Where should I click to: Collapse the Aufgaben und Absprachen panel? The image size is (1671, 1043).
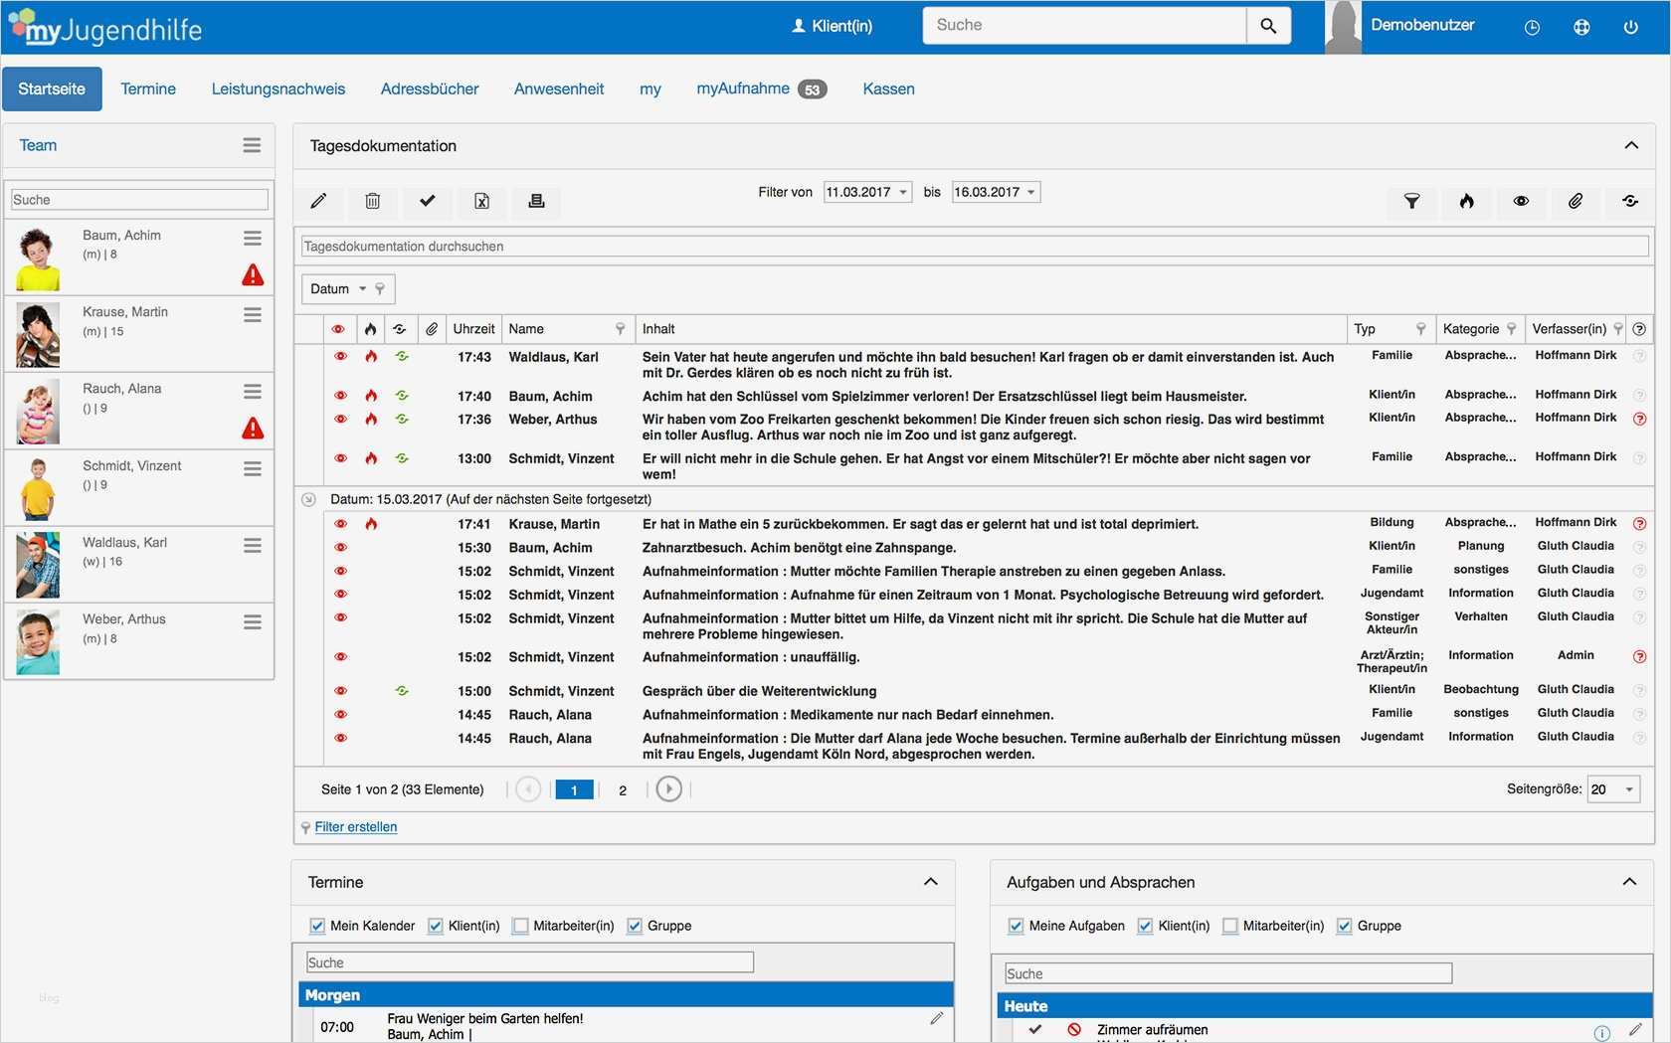coord(1629,882)
